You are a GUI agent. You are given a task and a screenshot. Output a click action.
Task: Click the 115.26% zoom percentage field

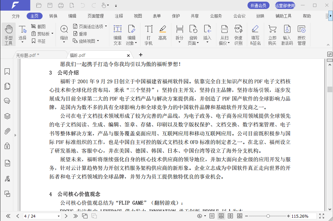(303, 216)
